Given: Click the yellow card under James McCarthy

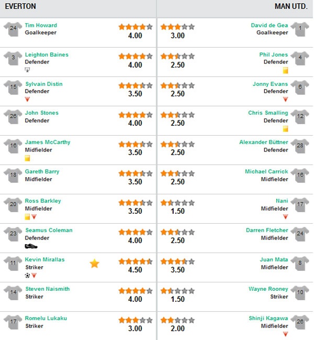Looking at the screenshot, I should [x=27, y=158].
